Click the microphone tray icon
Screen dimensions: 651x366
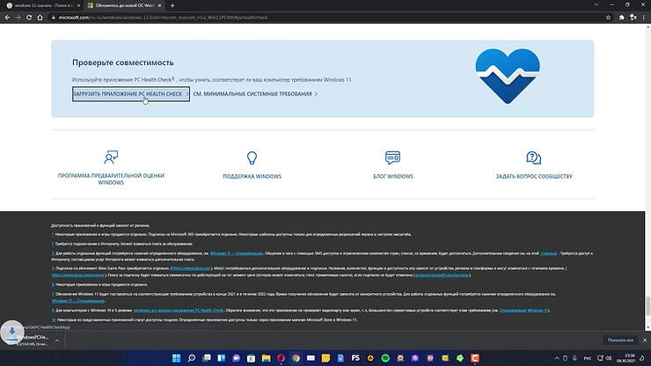(574, 358)
